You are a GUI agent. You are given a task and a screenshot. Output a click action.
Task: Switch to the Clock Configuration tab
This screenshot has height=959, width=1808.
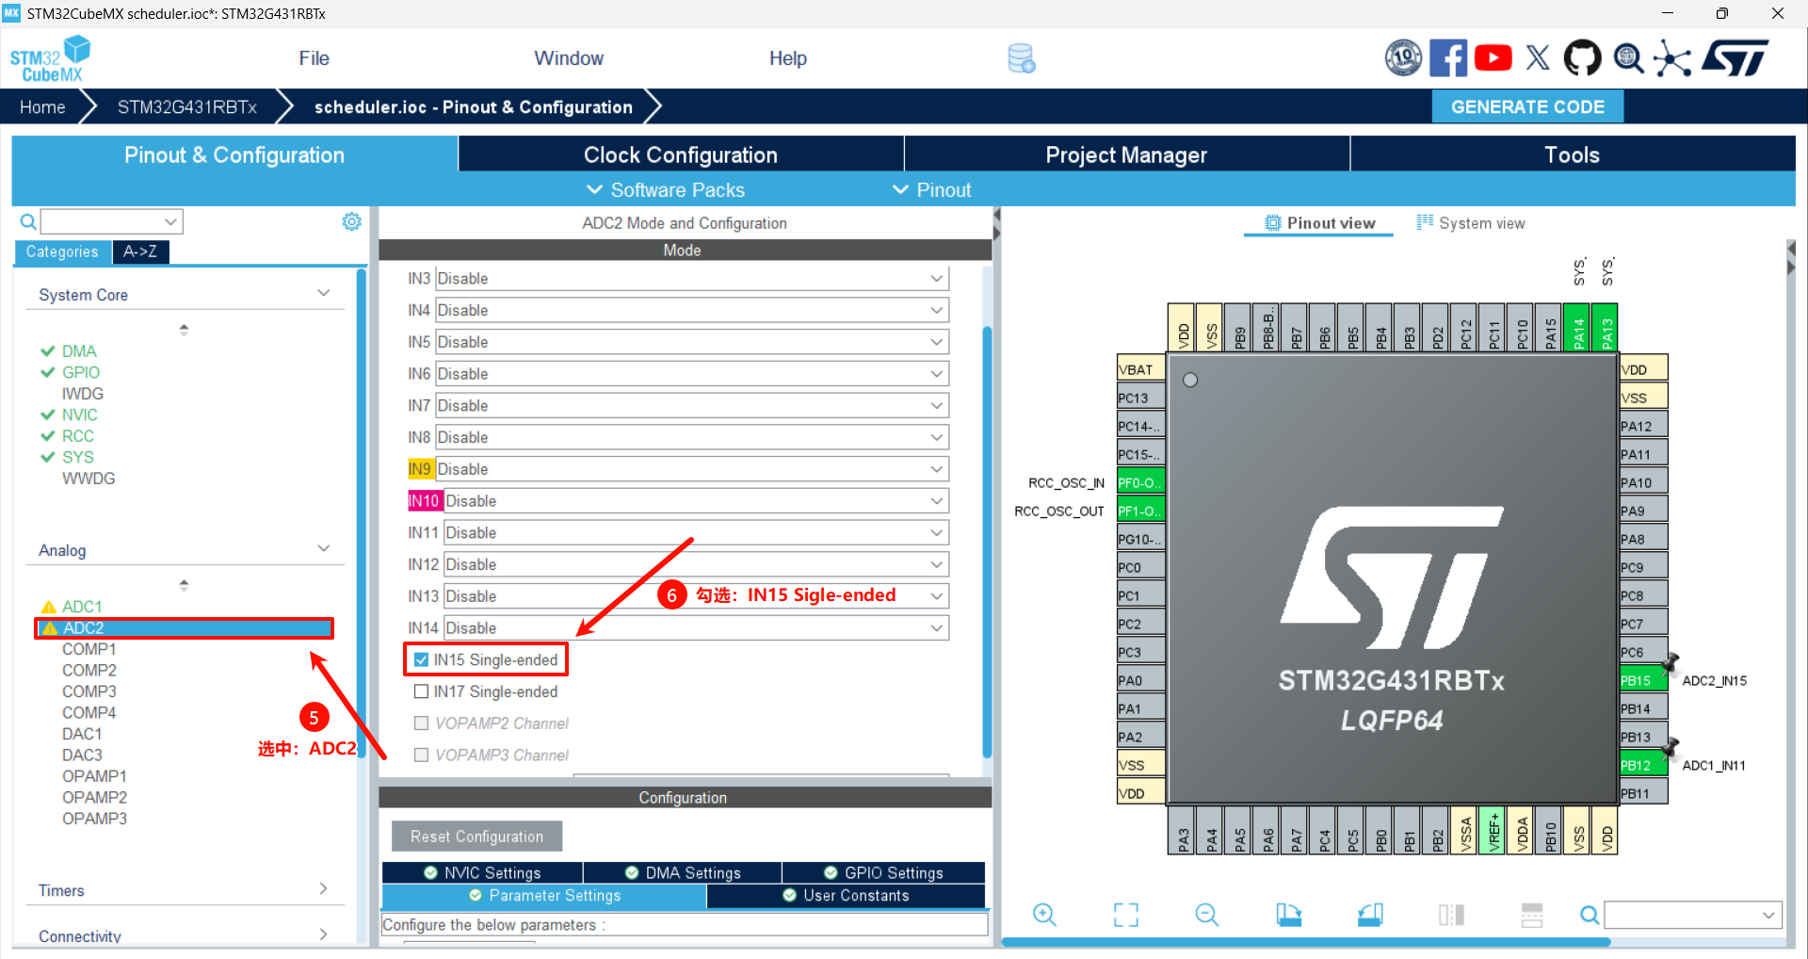[x=681, y=154]
